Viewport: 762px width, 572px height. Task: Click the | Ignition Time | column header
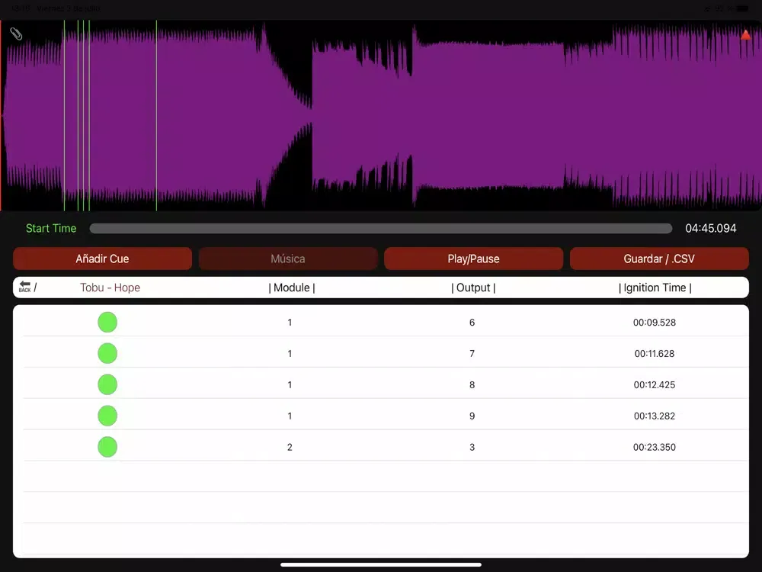(655, 288)
